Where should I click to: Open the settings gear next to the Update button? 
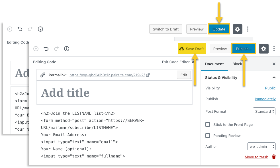pos(237,29)
